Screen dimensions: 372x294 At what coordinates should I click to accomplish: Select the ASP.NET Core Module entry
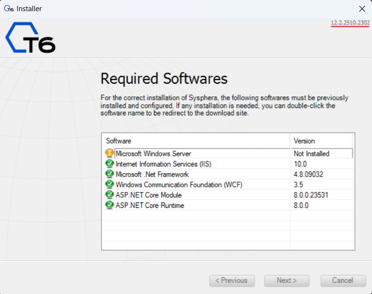point(148,195)
